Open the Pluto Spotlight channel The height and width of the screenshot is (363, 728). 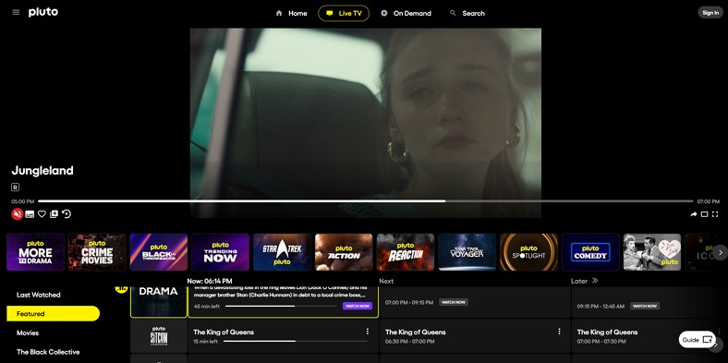pos(528,252)
